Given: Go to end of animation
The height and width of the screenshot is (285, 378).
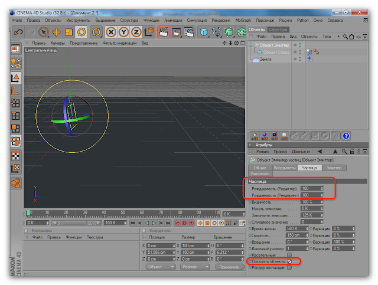Looking at the screenshot, I should pyautogui.click(x=168, y=223).
